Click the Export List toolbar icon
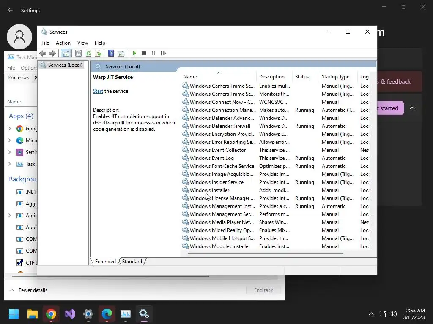 pyautogui.click(x=98, y=53)
